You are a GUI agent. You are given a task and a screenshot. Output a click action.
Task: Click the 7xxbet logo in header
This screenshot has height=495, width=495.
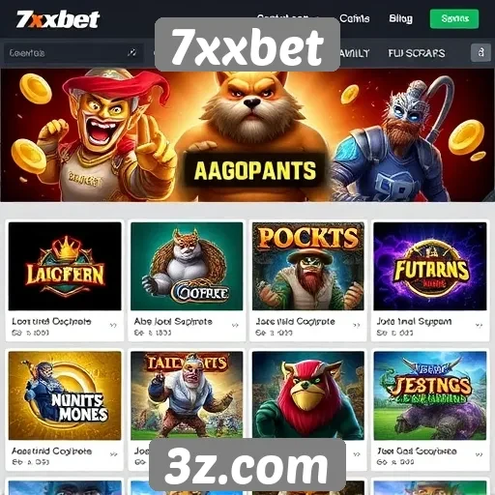pyautogui.click(x=58, y=19)
